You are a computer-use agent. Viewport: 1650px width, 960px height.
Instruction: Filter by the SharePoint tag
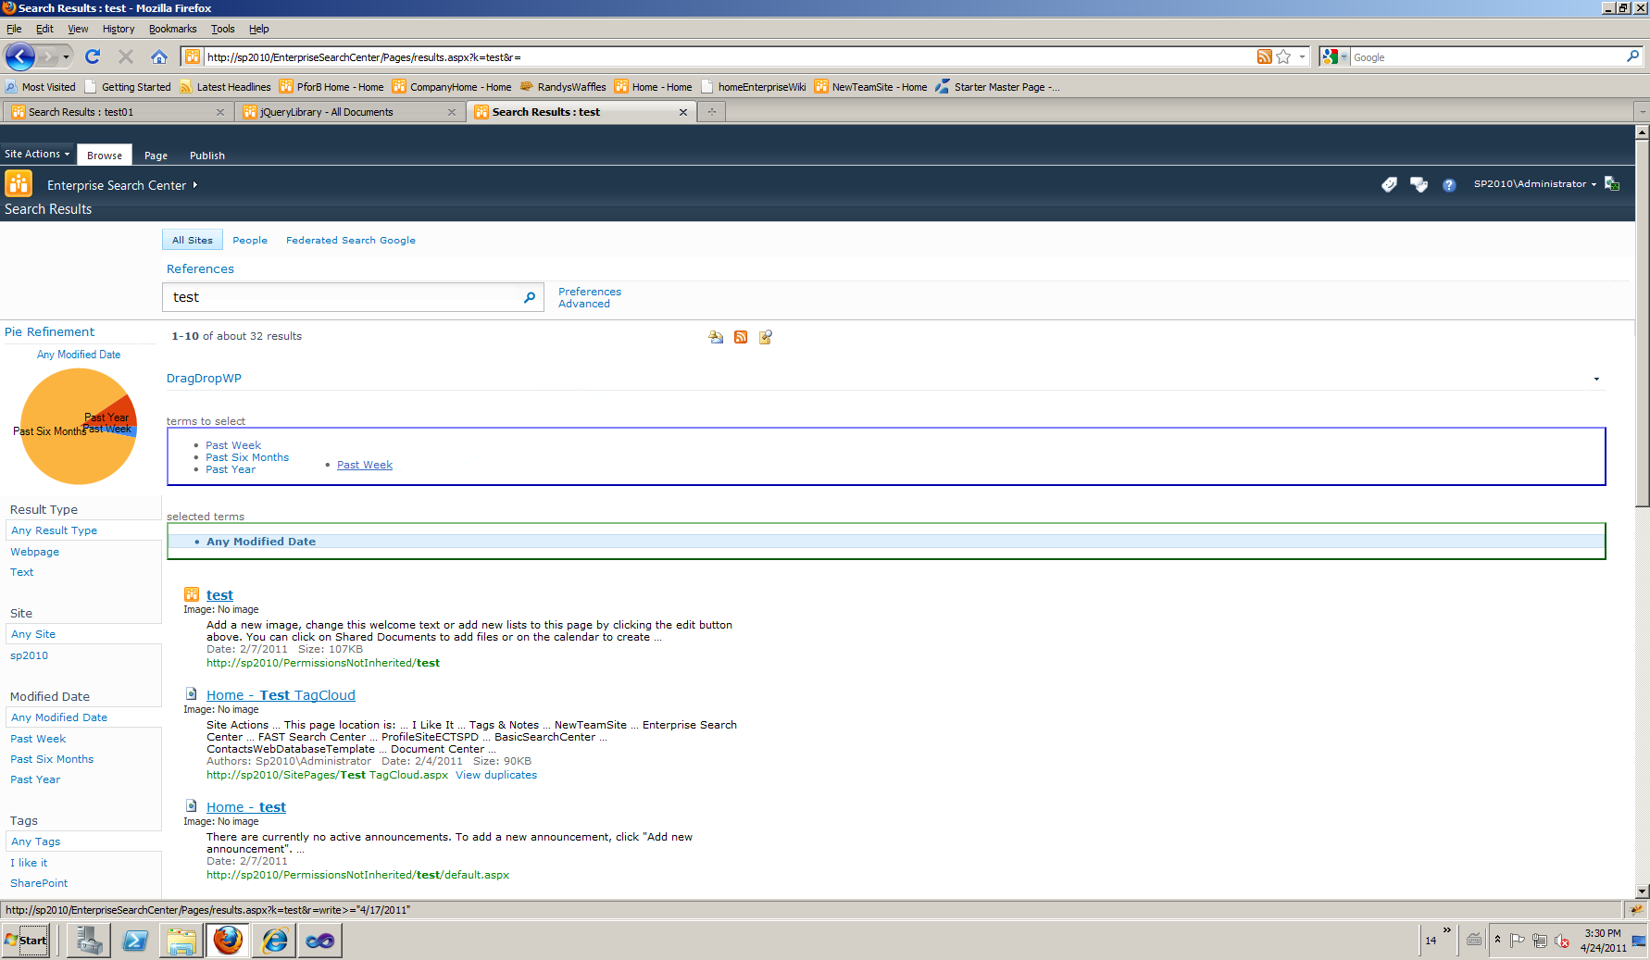pos(39,883)
